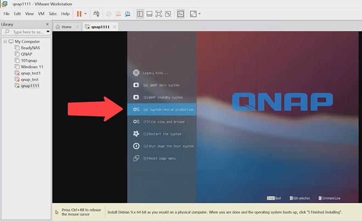Toggle the console view icon
This screenshot has height=222, width=362.
coord(181,14)
